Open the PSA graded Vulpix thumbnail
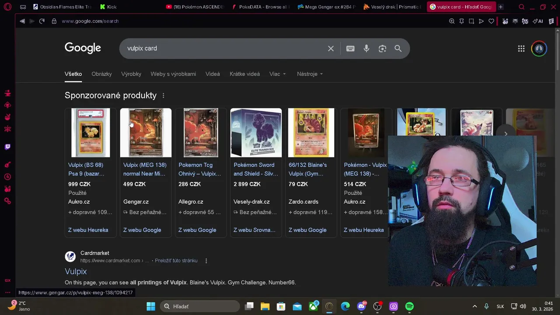Screen dimensions: 560x315 (x=91, y=133)
